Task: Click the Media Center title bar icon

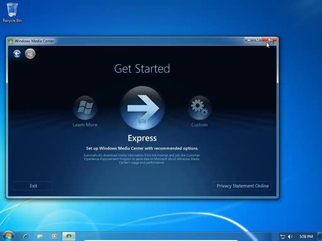Action: pyautogui.click(x=10, y=41)
